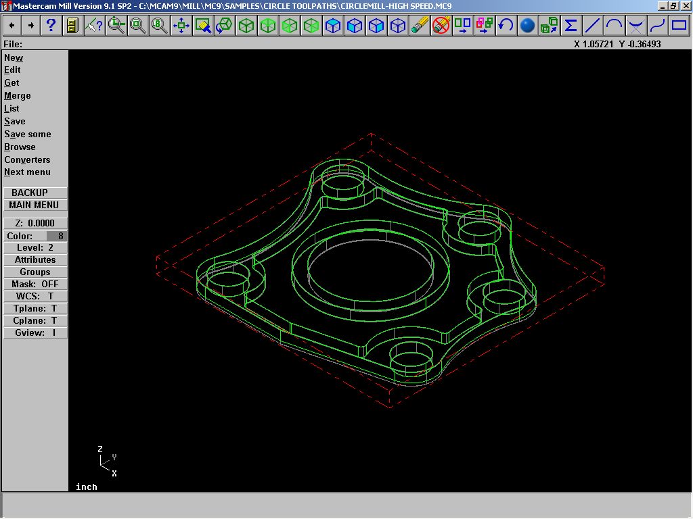693x519 pixels.
Task: Click the file cabinet toolbar icon
Action: tap(72, 26)
